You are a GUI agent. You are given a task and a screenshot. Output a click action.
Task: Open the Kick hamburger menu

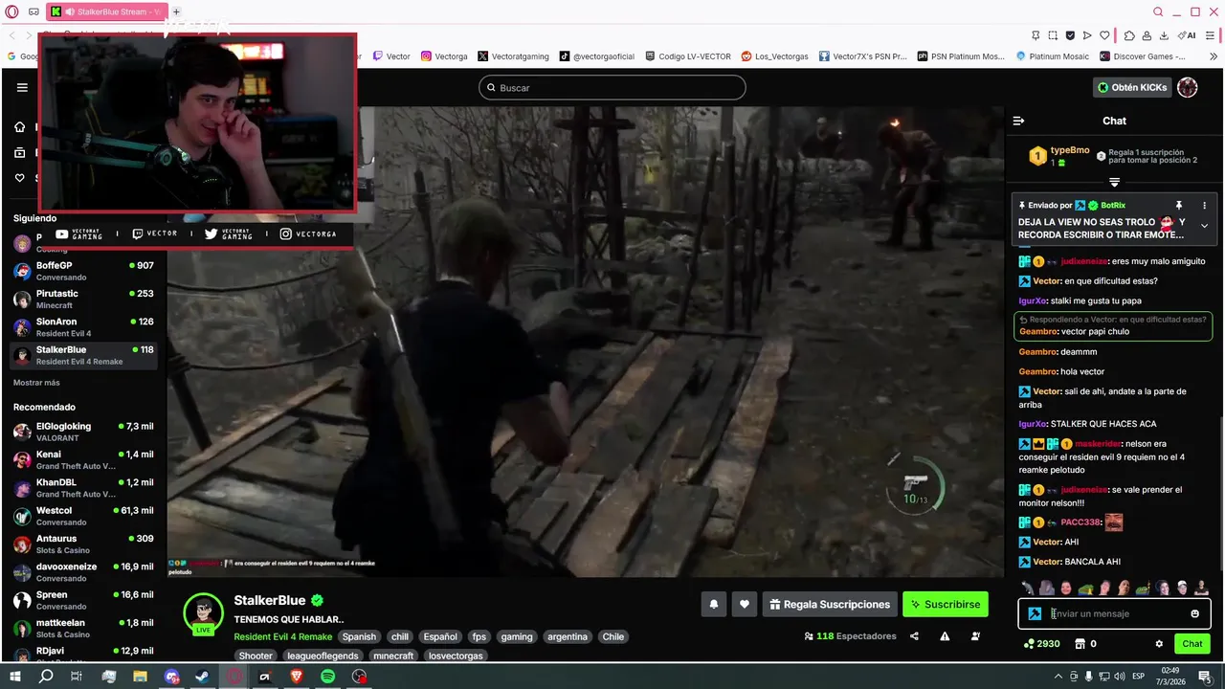click(x=22, y=87)
